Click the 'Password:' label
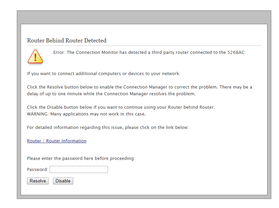This screenshot has width=279, height=208. tap(37, 170)
